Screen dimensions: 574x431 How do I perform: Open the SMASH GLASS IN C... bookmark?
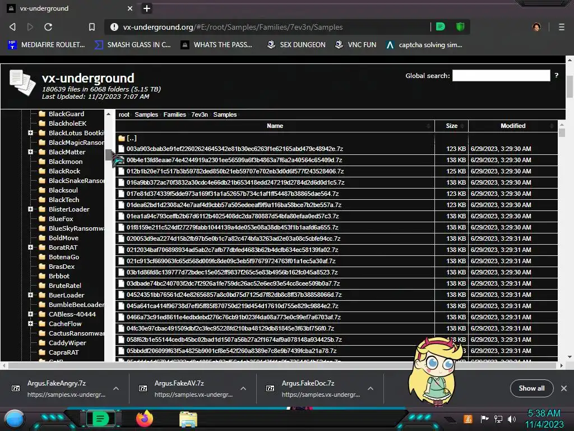point(132,45)
